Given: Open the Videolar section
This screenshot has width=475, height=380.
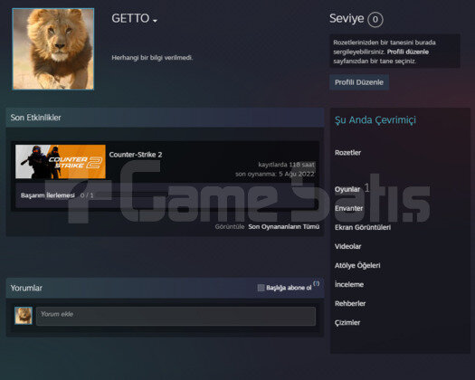Looking at the screenshot, I should coord(347,246).
